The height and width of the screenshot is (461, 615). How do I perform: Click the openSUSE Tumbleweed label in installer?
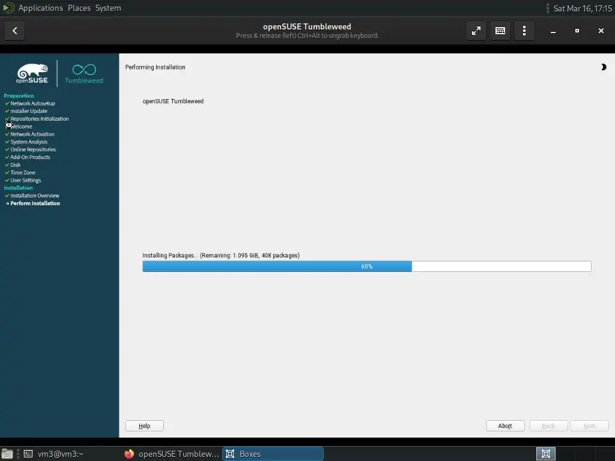coord(173,101)
